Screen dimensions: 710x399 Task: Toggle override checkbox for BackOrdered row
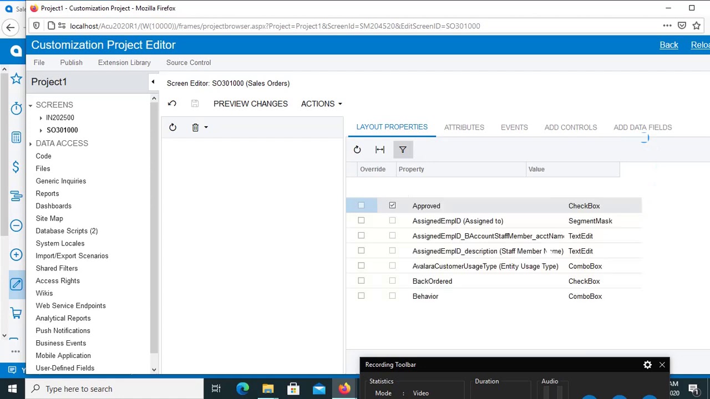pyautogui.click(x=361, y=281)
